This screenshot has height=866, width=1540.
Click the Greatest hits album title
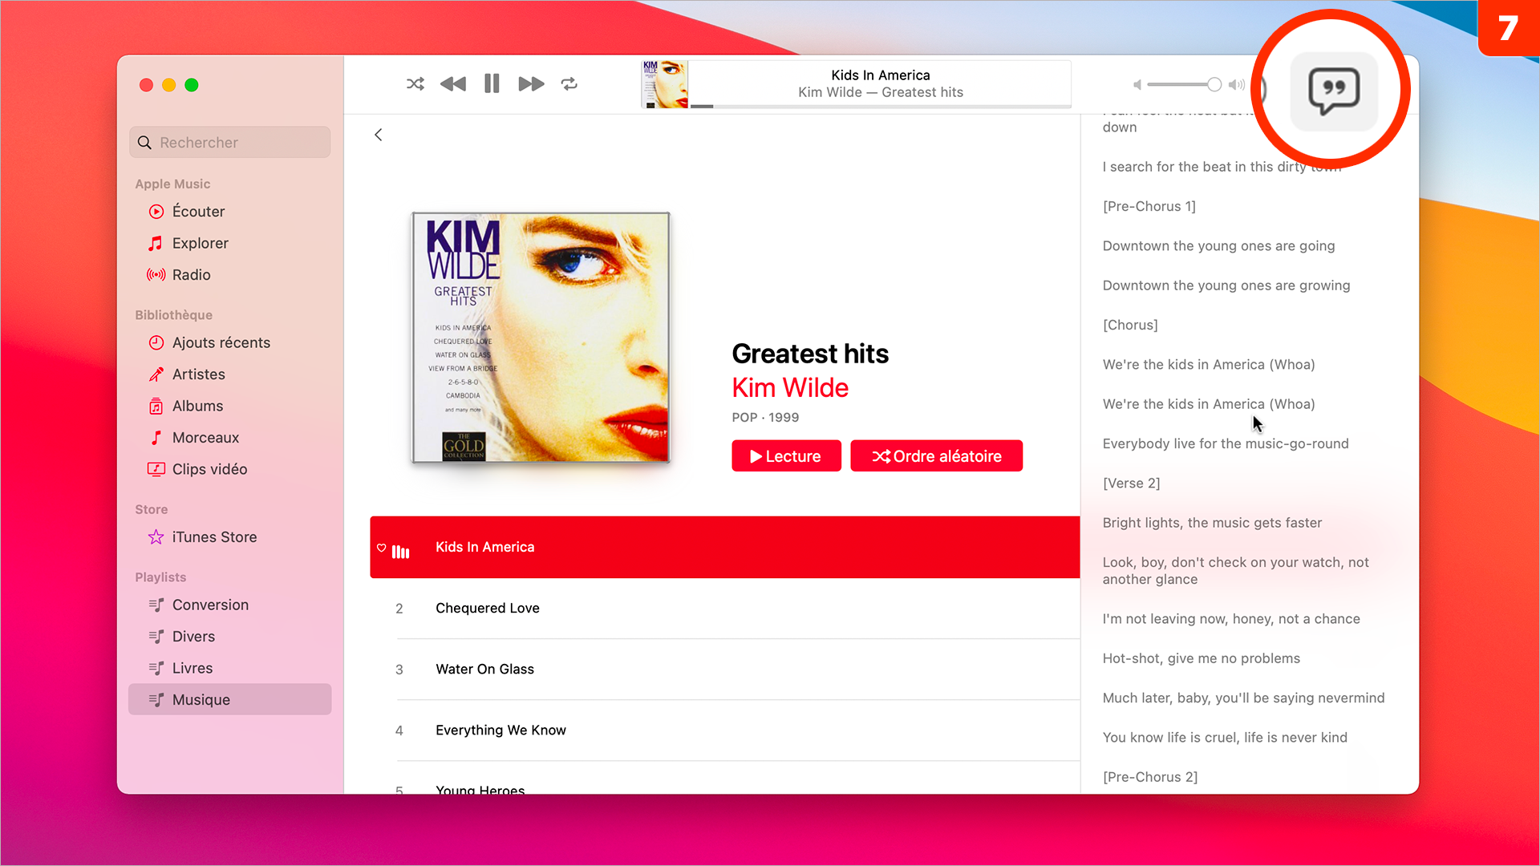(x=810, y=354)
